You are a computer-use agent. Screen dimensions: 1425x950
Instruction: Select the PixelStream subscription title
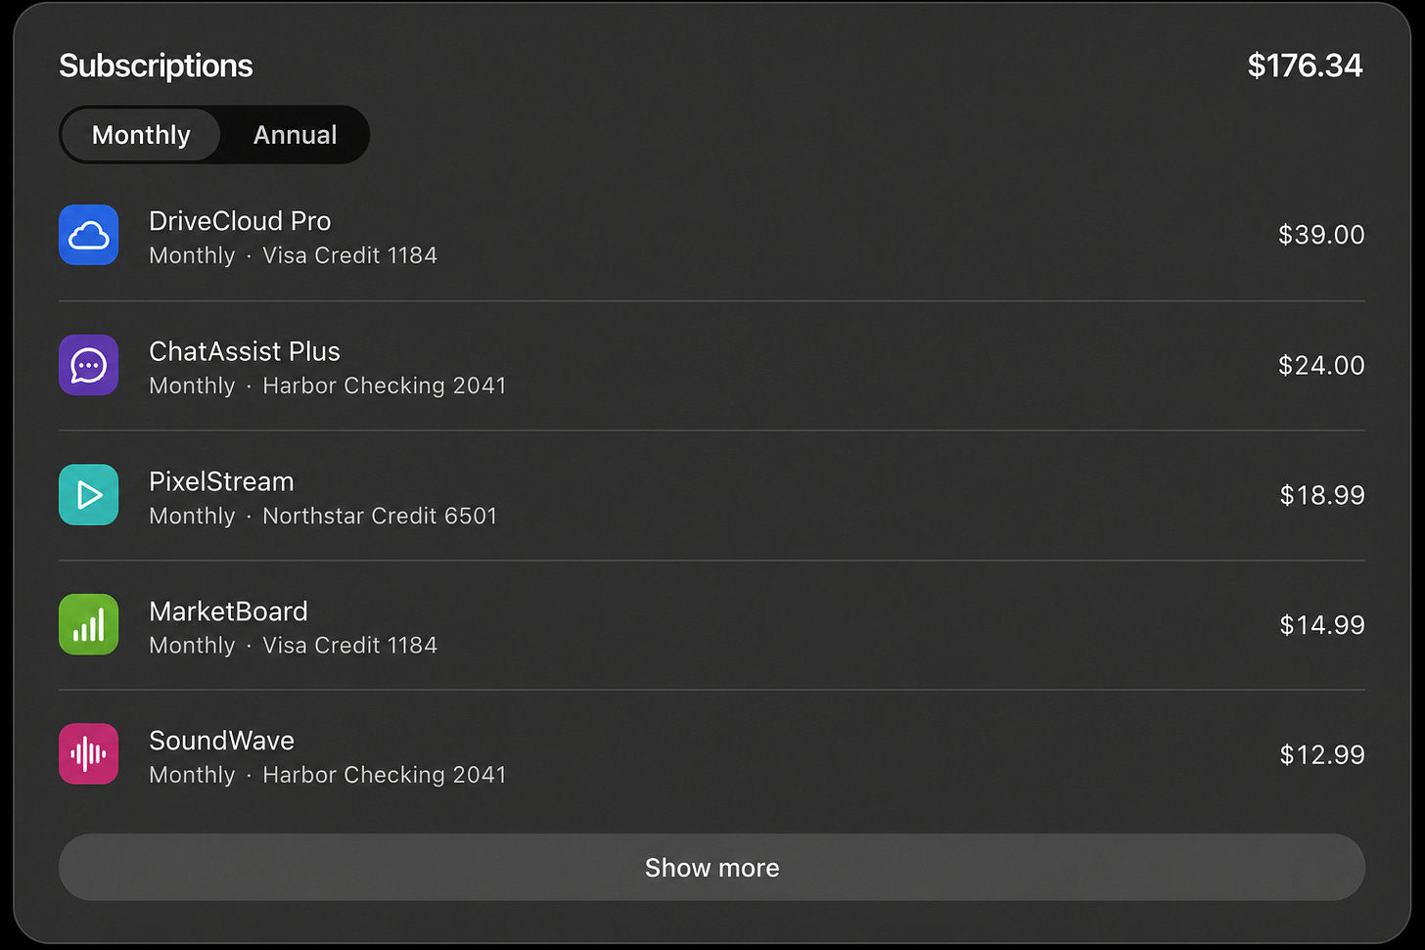(221, 481)
